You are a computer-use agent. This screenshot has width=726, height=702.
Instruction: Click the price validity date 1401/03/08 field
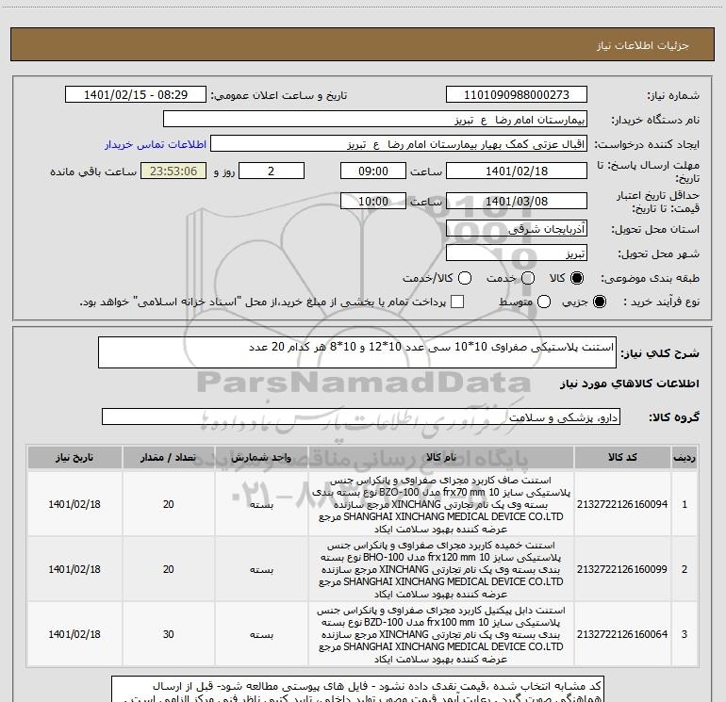(x=517, y=202)
